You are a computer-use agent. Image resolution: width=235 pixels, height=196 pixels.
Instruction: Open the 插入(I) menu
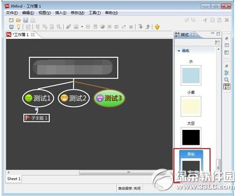point(61,13)
